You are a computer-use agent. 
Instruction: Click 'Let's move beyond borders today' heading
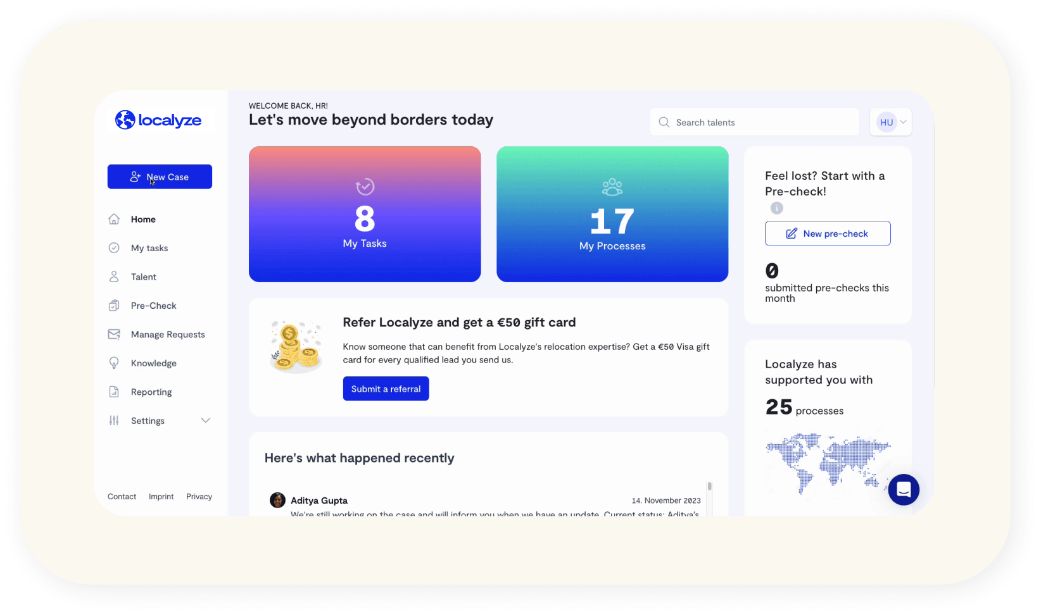click(371, 120)
